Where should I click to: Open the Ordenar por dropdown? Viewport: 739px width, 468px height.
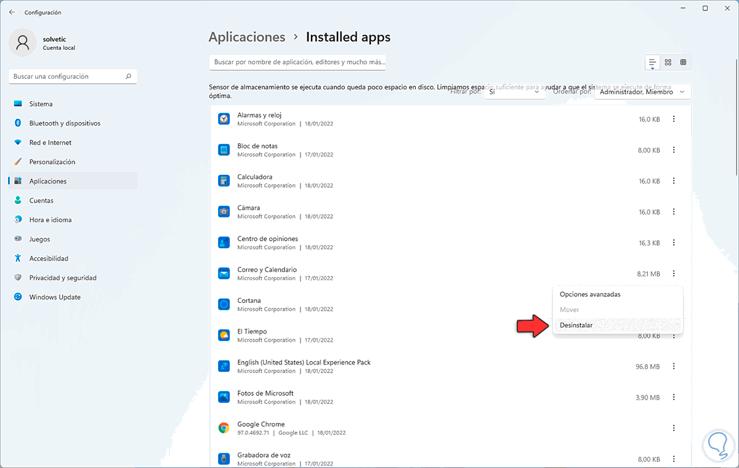coord(642,92)
